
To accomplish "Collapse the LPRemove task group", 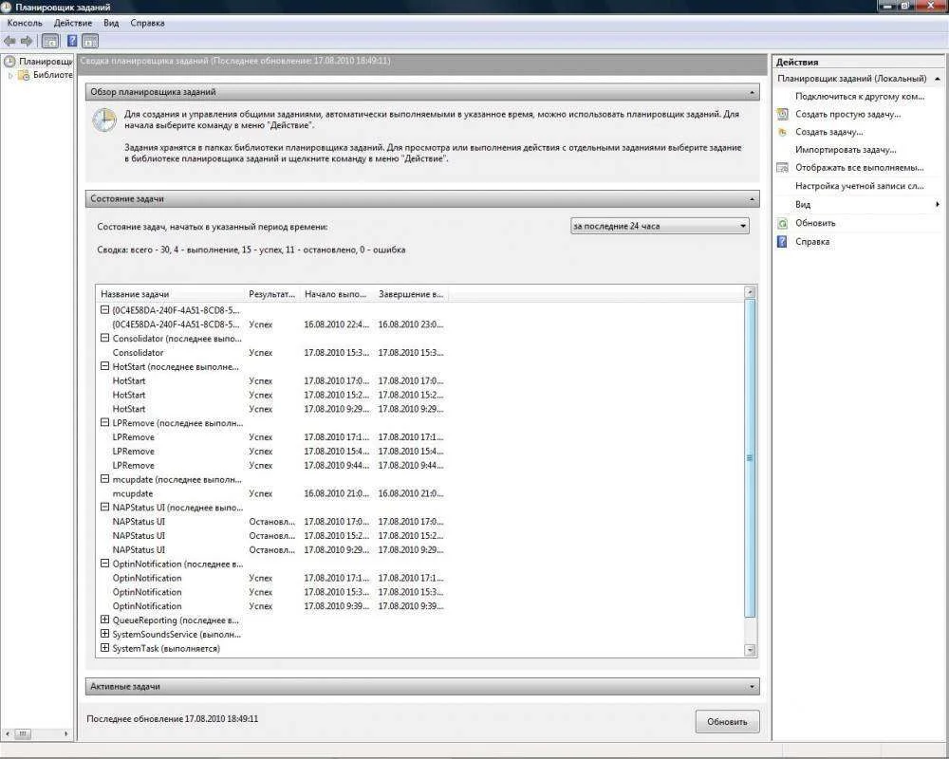I will coord(104,423).
